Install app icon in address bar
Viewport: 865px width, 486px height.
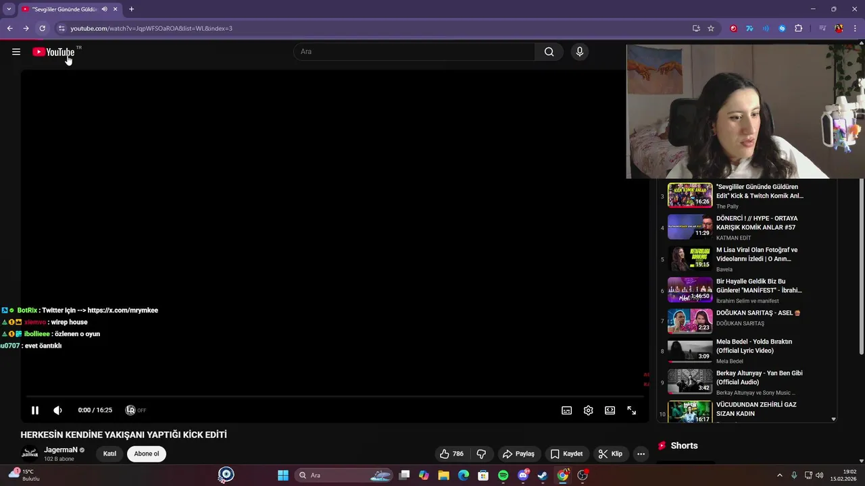tap(696, 28)
